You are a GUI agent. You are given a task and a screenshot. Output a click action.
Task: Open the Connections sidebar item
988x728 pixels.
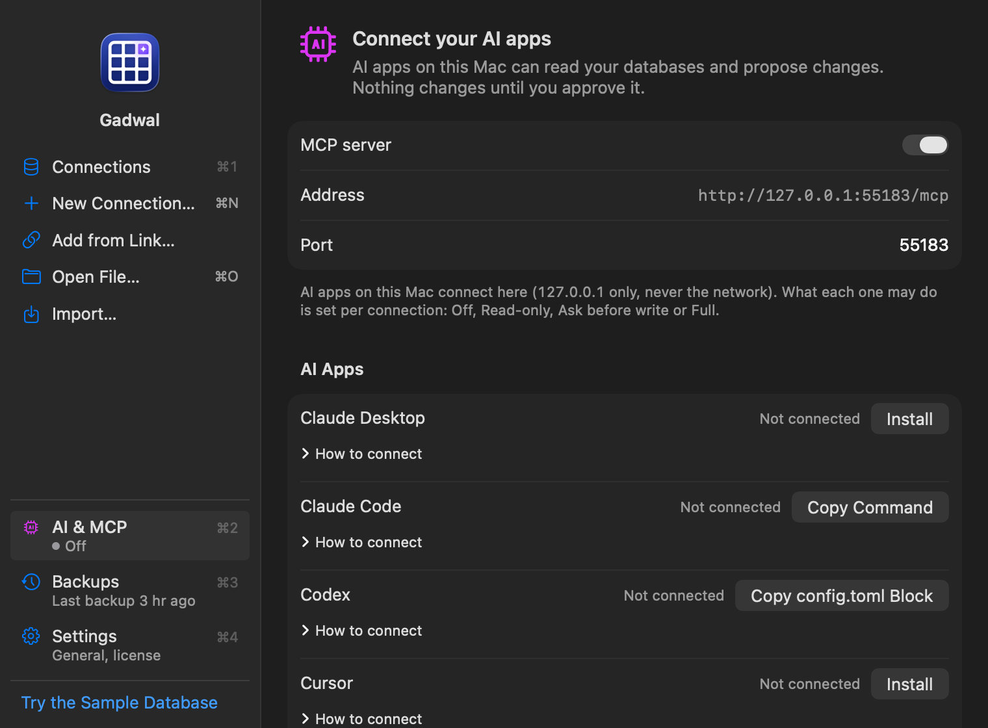coord(130,167)
